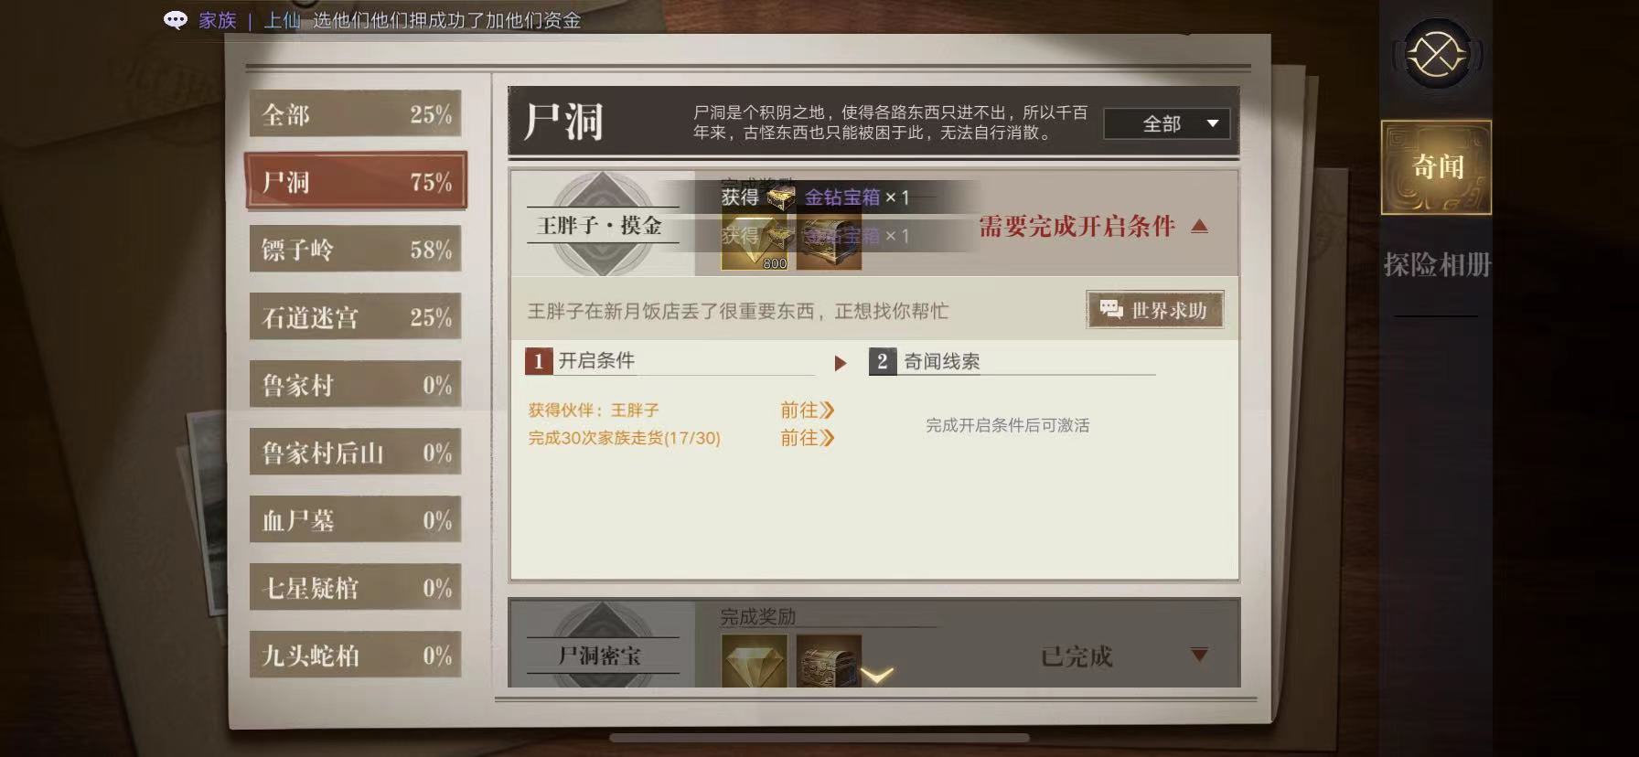Tap 前往 for 家族走货 task

point(807,438)
